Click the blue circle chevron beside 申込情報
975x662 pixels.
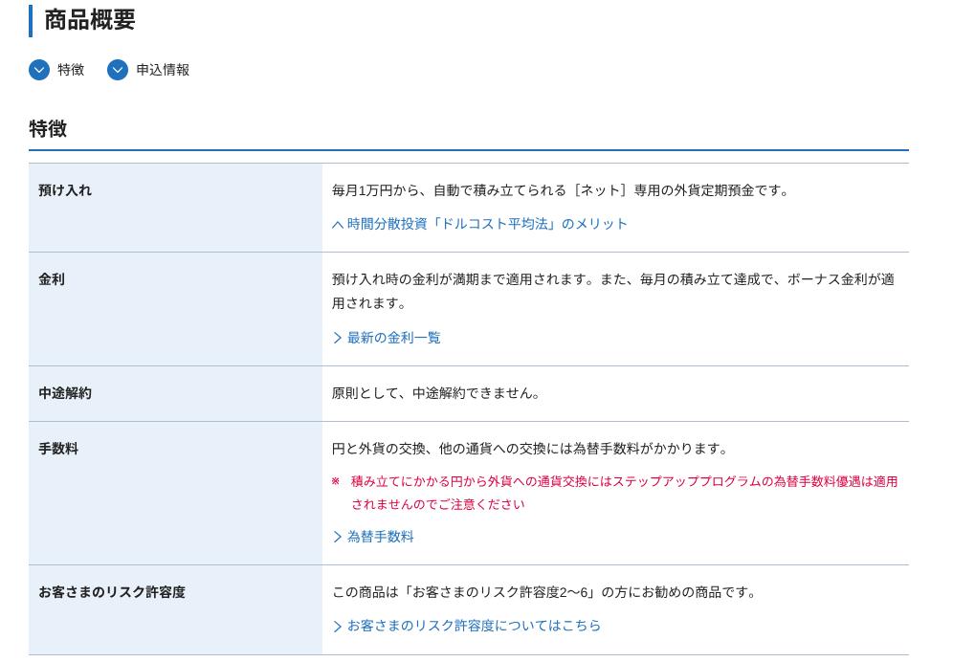pyautogui.click(x=118, y=70)
